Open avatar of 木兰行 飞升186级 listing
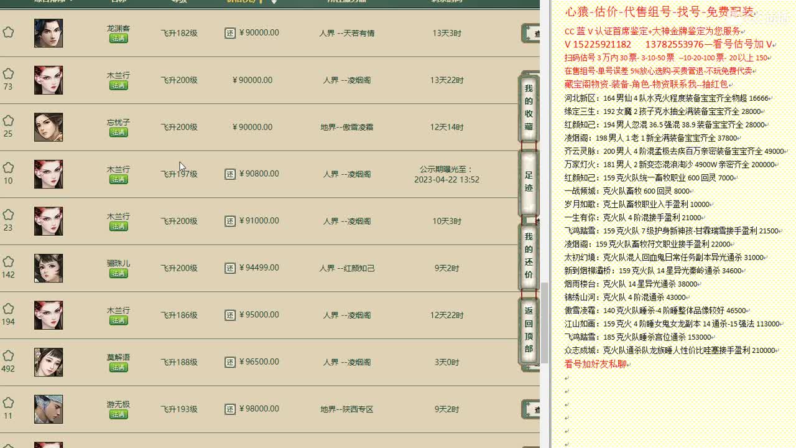This screenshot has height=448, width=796. pyautogui.click(x=49, y=315)
